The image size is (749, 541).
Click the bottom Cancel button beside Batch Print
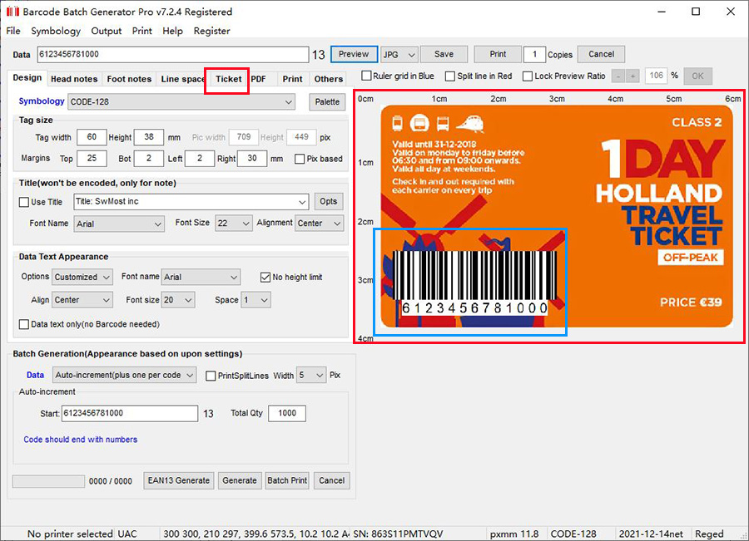click(331, 481)
